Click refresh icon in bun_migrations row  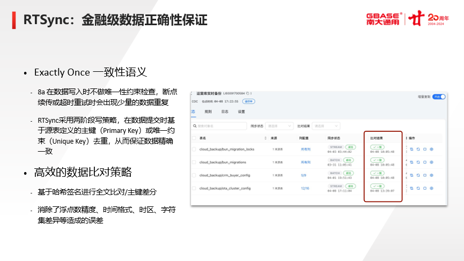(x=418, y=162)
